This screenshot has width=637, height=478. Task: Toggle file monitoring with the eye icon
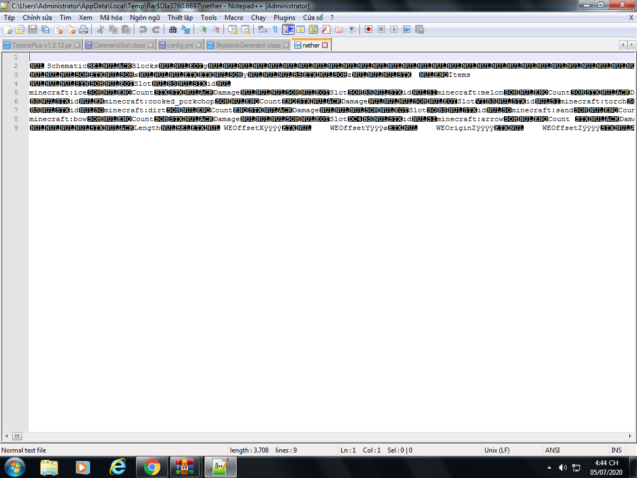[352, 29]
